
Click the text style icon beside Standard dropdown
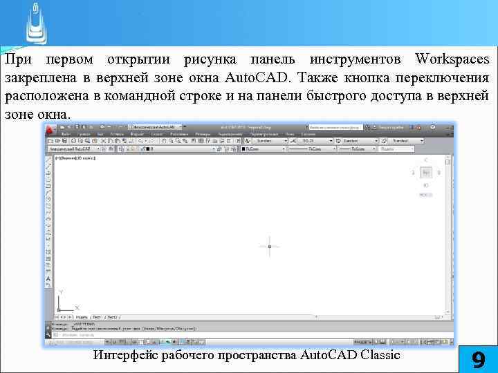[248, 141]
